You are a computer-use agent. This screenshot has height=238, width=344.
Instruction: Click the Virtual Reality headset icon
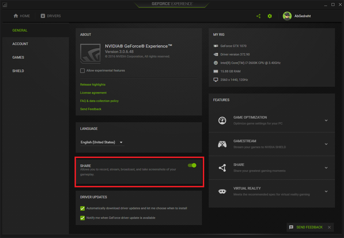point(222,191)
